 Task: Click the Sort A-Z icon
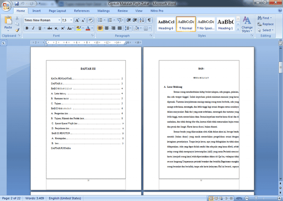[142, 20]
